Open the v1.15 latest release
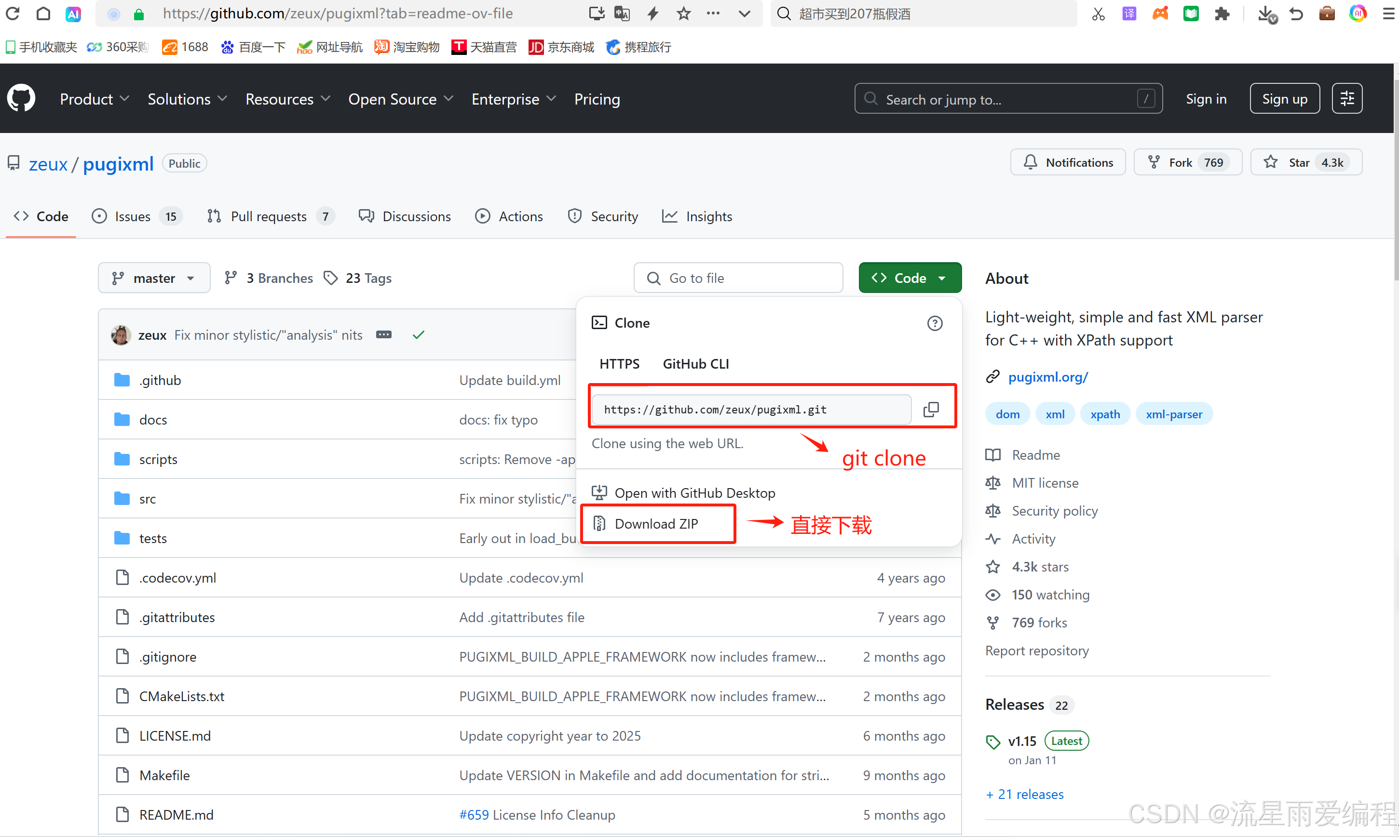Image resolution: width=1399 pixels, height=837 pixels. coord(1022,741)
